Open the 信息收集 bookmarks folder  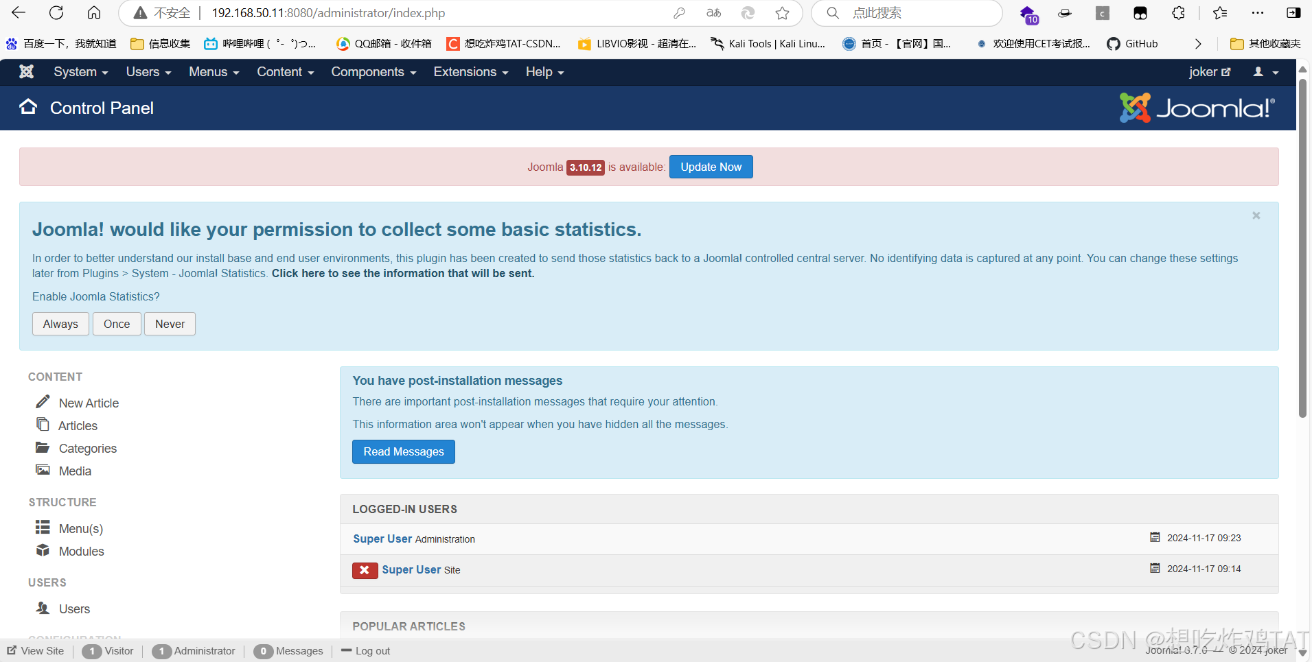(x=161, y=44)
